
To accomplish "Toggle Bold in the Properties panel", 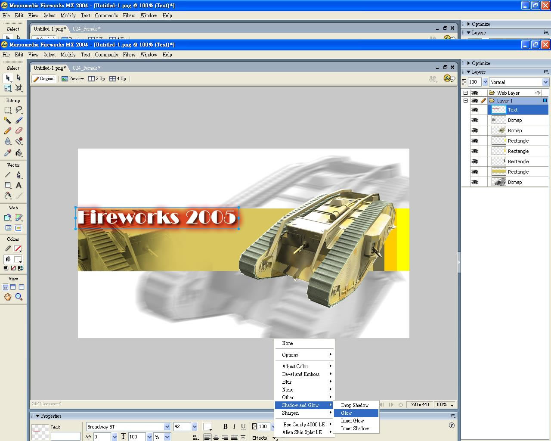I will point(225,426).
